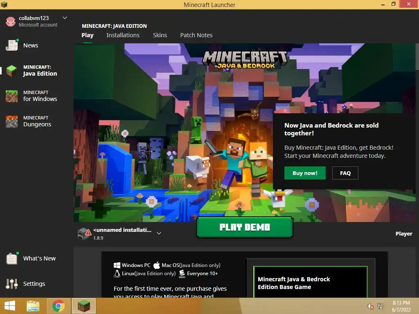Open Google Chrome from the taskbar
The width and height of the screenshot is (419, 314).
[x=58, y=306]
